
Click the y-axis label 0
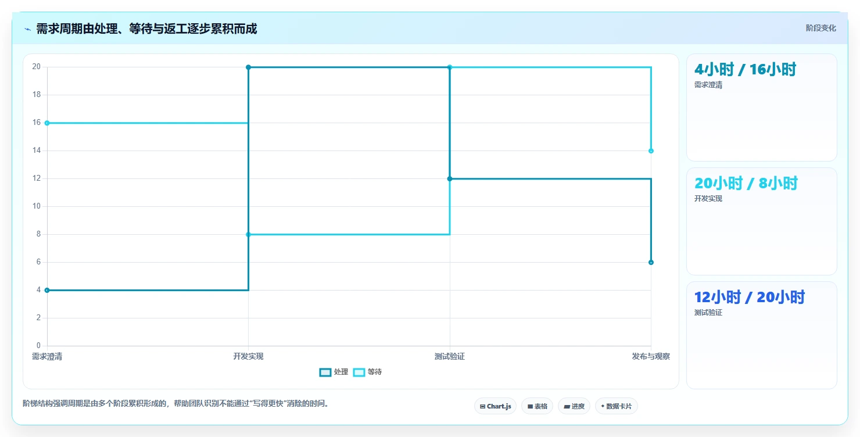click(38, 346)
